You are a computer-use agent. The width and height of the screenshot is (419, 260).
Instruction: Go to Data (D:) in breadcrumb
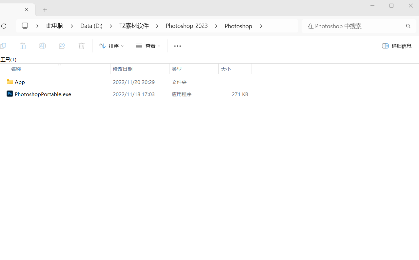tap(91, 26)
